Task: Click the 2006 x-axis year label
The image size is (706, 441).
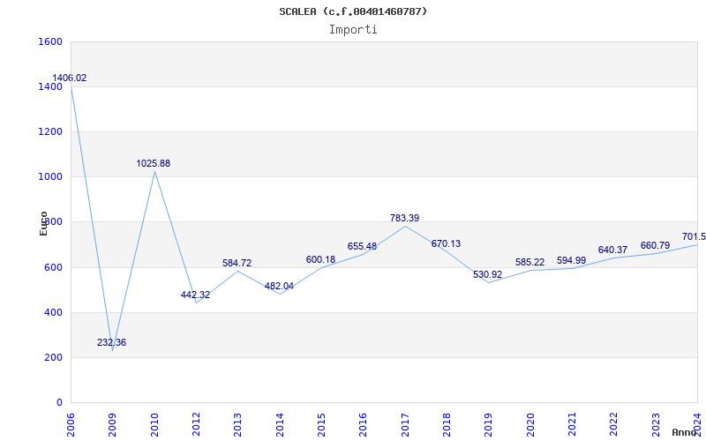Action: [71, 424]
